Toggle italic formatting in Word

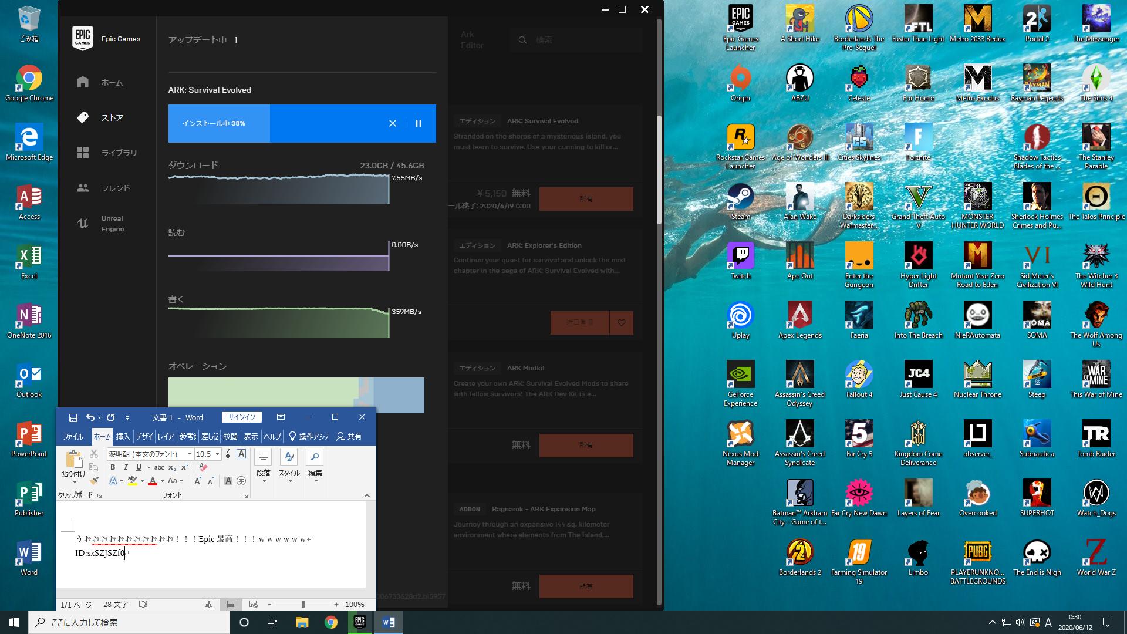[126, 467]
